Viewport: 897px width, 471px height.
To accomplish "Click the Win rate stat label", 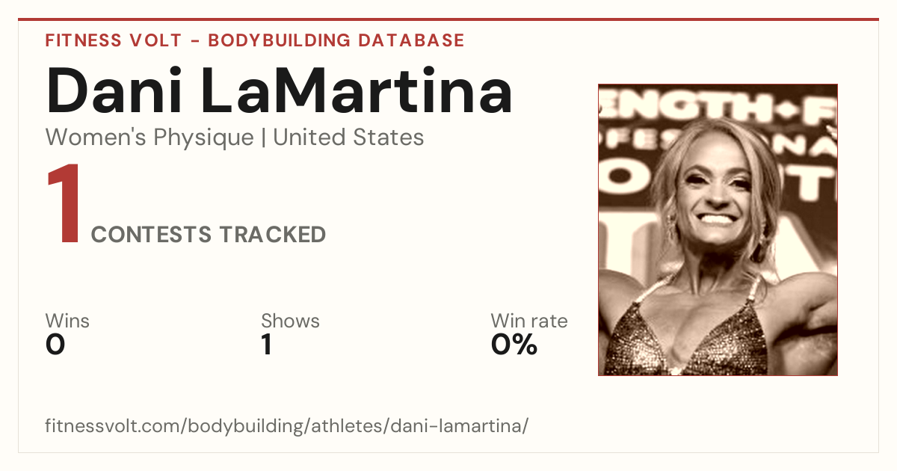I will click(529, 321).
